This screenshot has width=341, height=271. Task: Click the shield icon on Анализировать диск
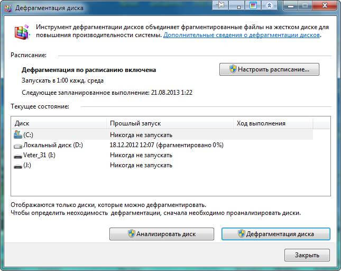pos(132,233)
